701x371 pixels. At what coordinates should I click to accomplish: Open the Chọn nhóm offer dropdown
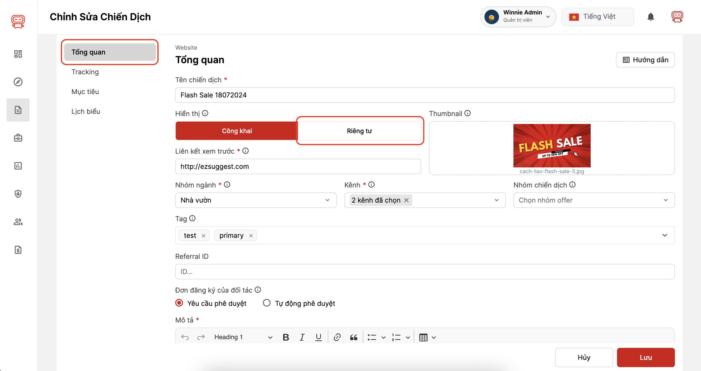594,200
